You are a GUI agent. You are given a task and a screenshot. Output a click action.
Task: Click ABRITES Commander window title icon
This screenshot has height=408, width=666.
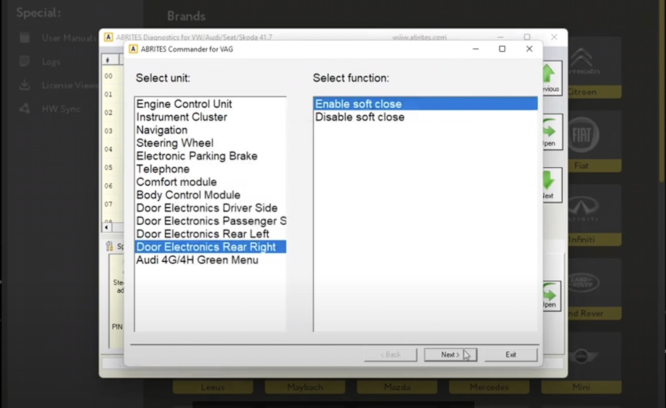[133, 49]
